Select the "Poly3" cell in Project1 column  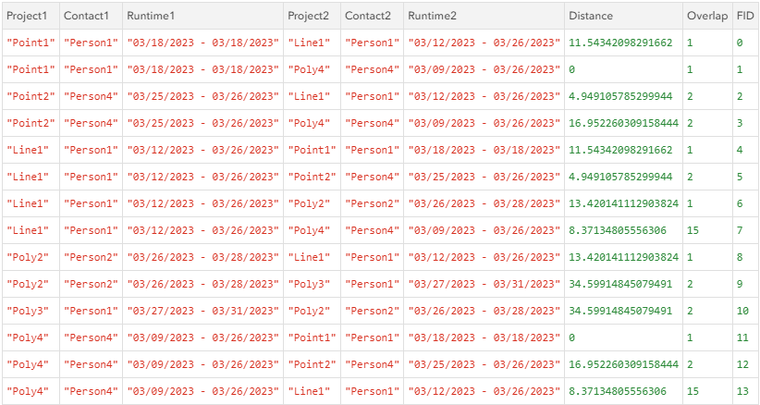(x=30, y=311)
